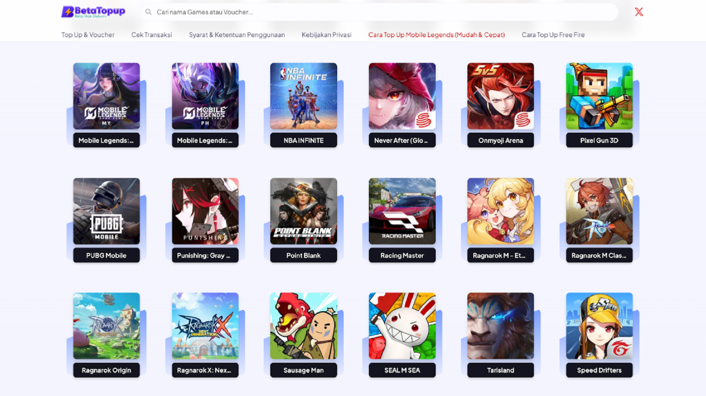Select the PUBG Mobile game icon
Screen dimensions: 706x396
(x=106, y=211)
